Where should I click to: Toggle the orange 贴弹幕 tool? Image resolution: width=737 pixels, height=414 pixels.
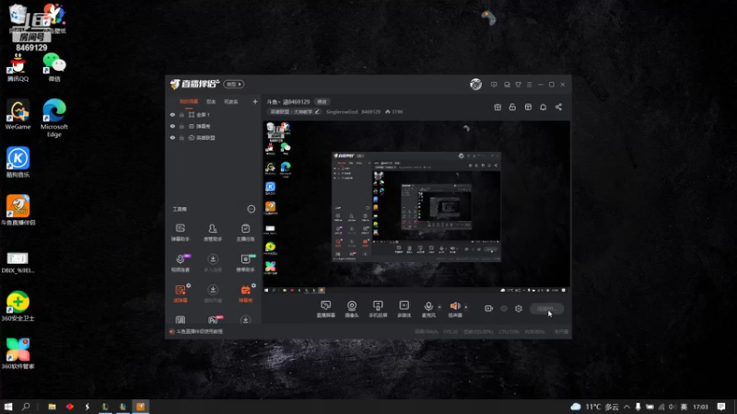180,293
